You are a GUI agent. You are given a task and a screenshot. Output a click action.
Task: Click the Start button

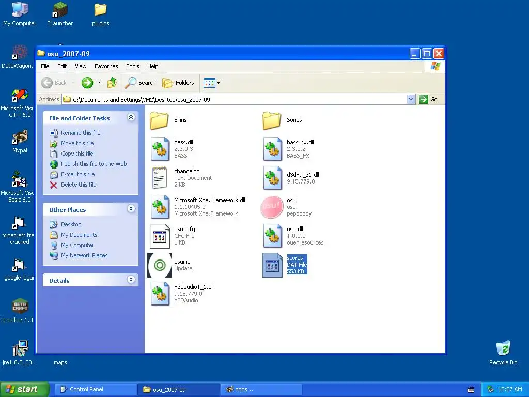pos(25,389)
